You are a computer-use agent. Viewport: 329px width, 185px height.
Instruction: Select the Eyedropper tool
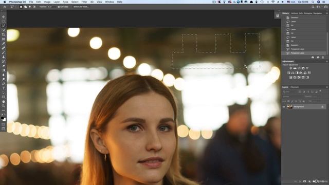[4, 43]
